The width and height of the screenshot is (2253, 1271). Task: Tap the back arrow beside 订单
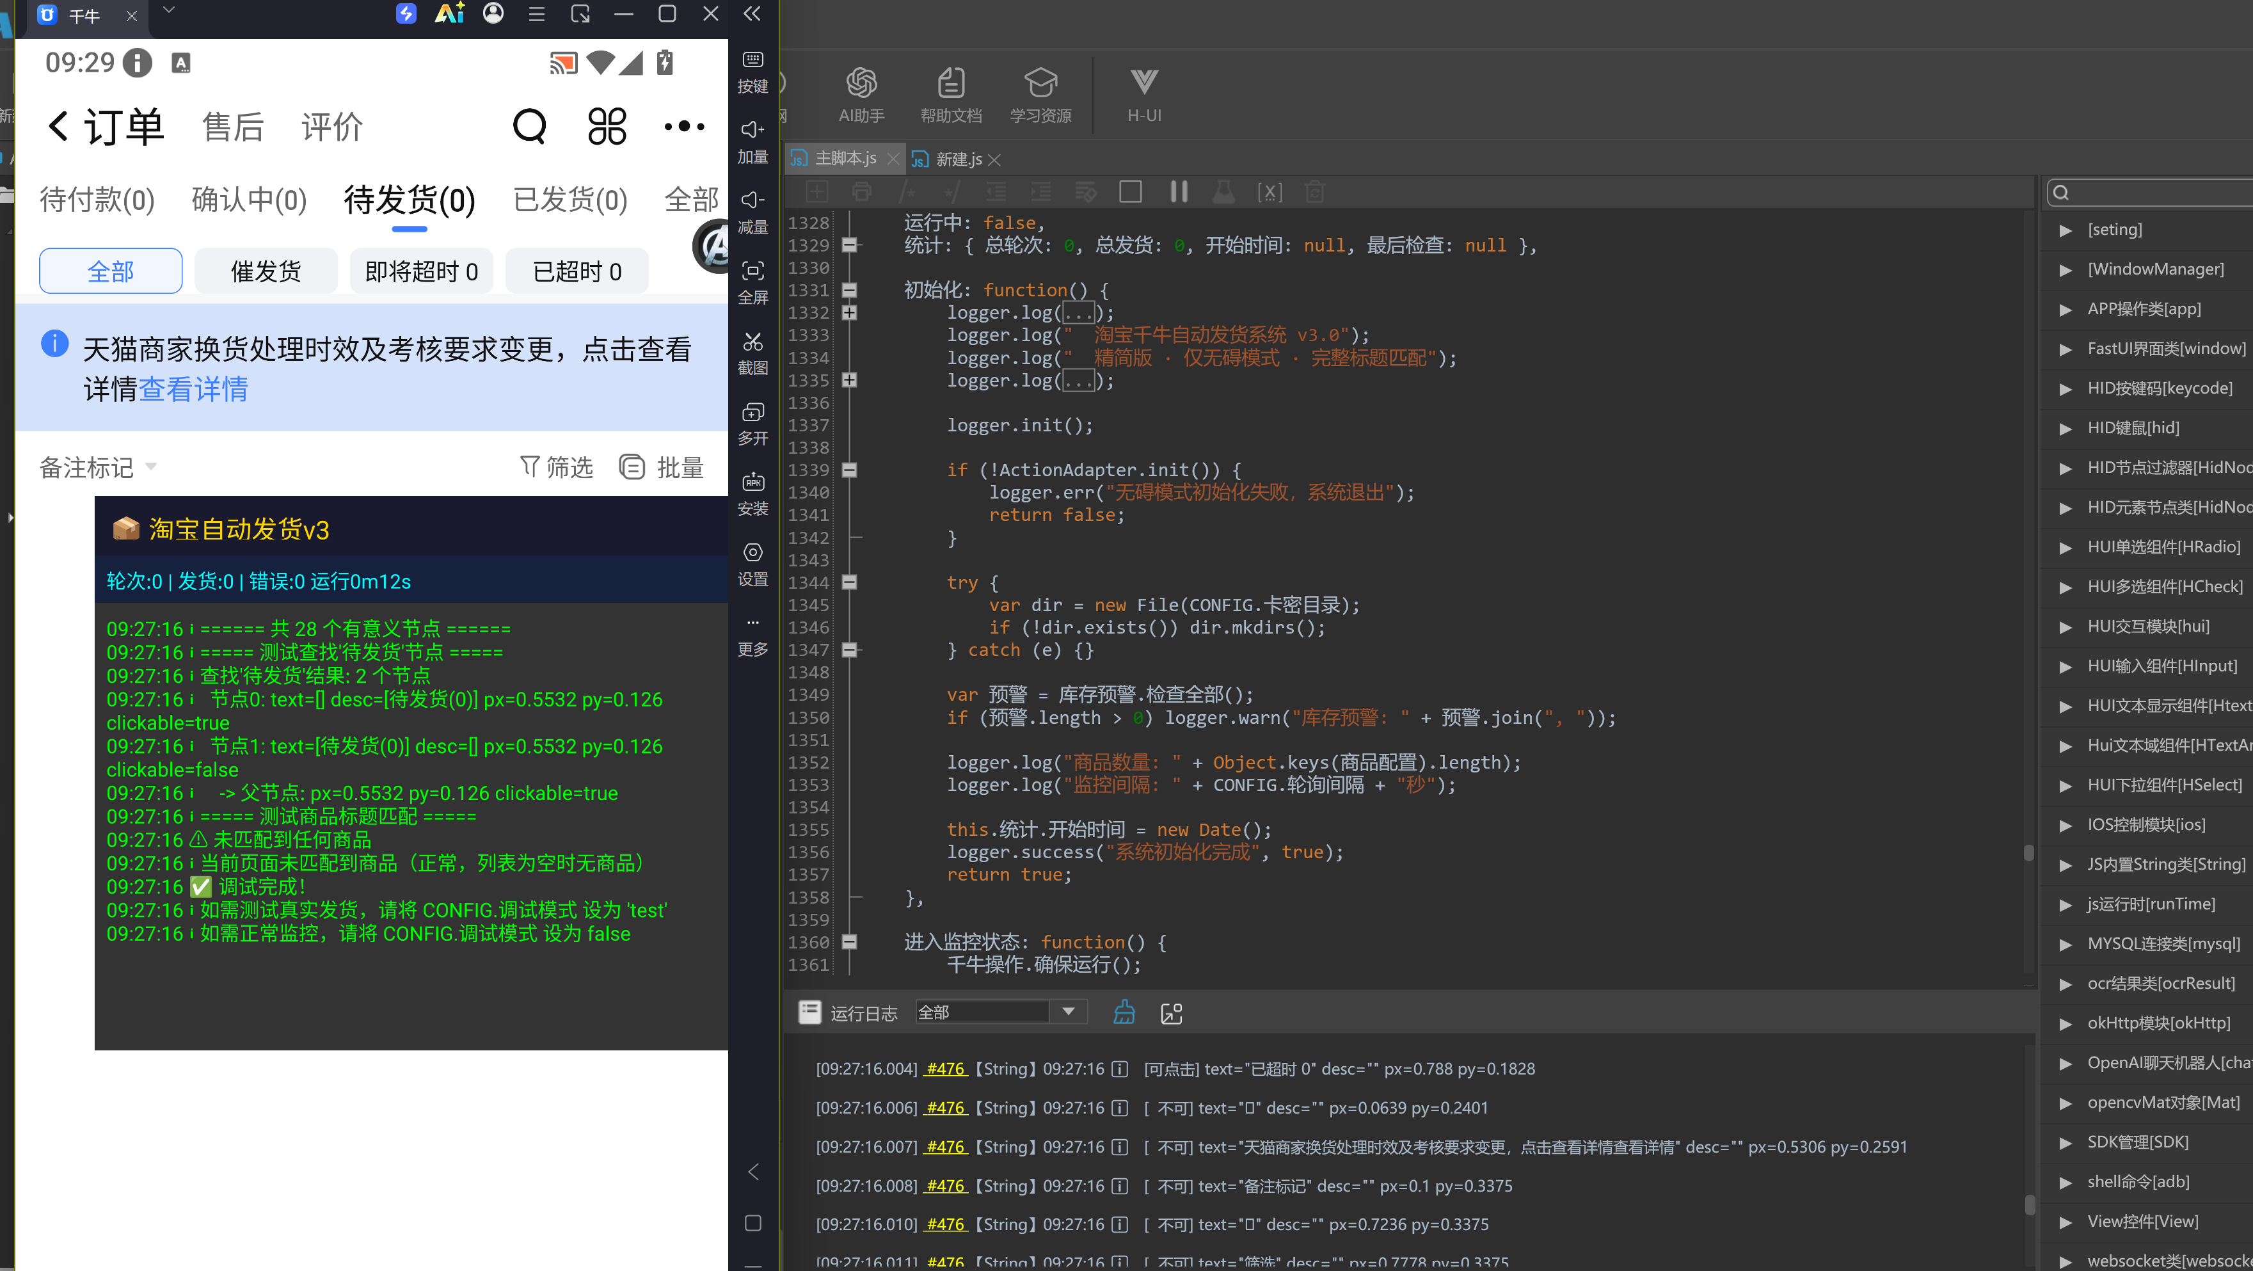click(x=58, y=126)
